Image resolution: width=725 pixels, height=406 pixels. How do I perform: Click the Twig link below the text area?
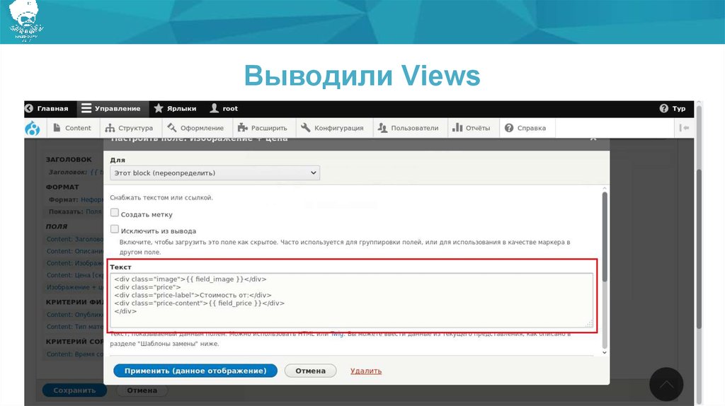(336, 333)
